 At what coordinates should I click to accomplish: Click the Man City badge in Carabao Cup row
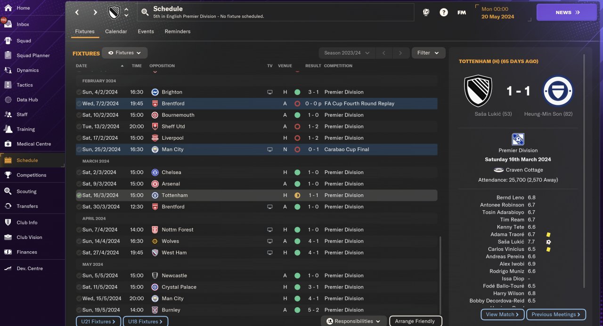pyautogui.click(x=155, y=150)
